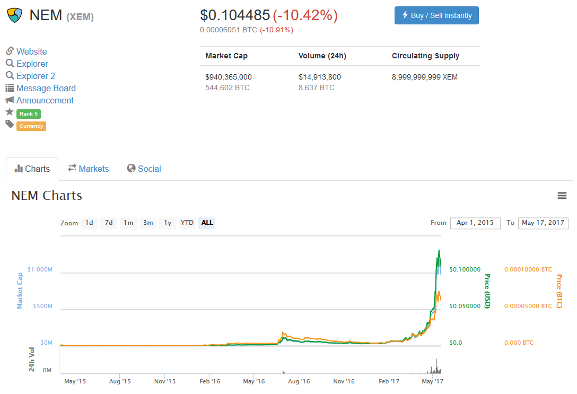Set chart zoom to YTD
577x394 pixels.
tap(187, 223)
